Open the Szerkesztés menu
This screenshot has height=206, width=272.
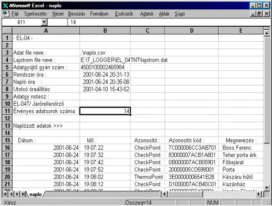click(x=36, y=14)
